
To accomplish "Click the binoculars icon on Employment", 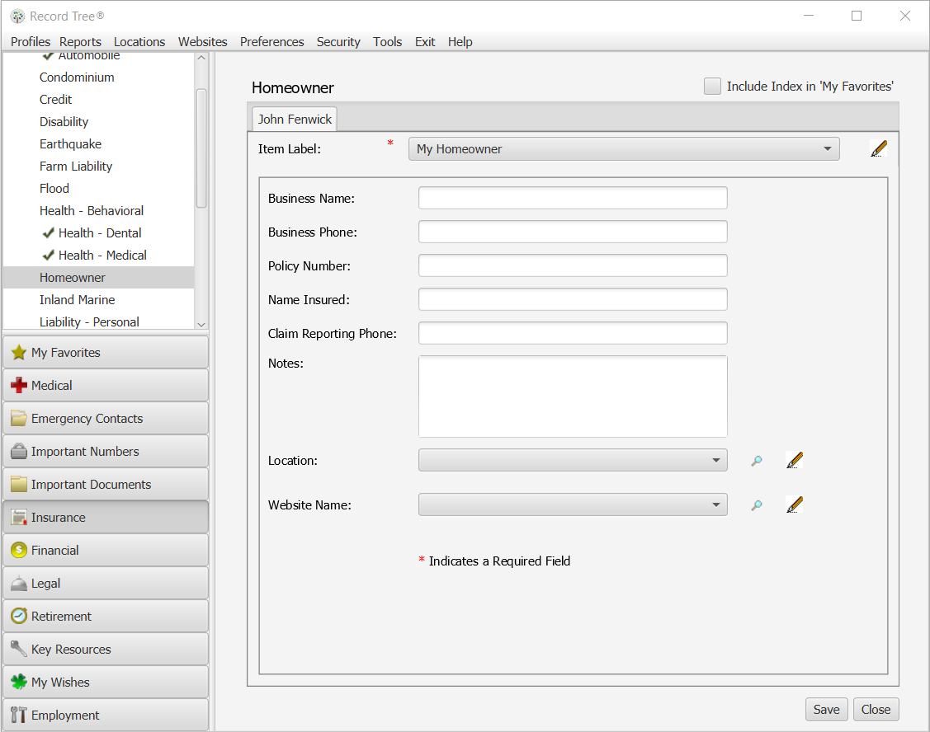I will pos(17,715).
